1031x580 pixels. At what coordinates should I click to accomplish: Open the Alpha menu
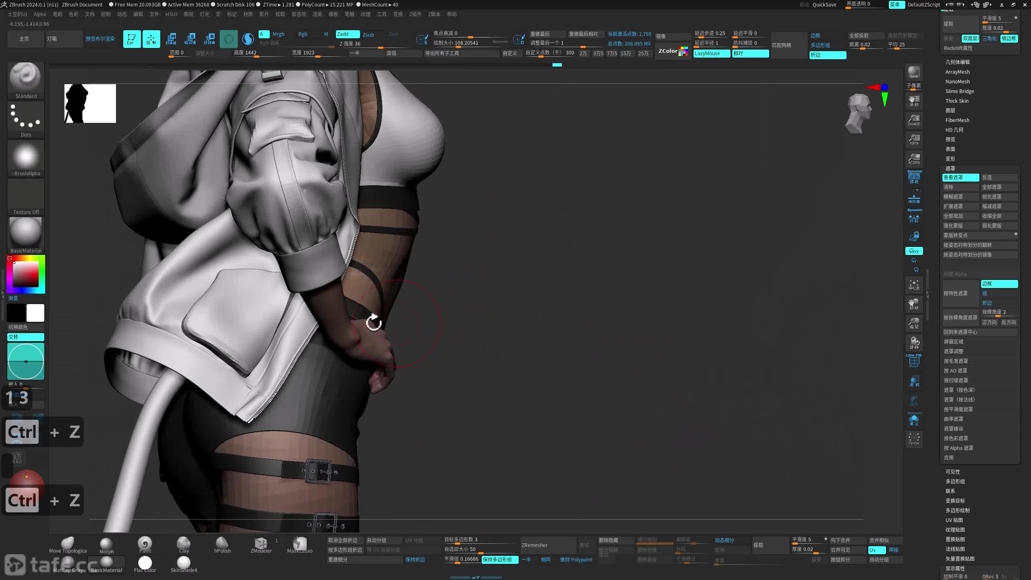click(x=40, y=14)
